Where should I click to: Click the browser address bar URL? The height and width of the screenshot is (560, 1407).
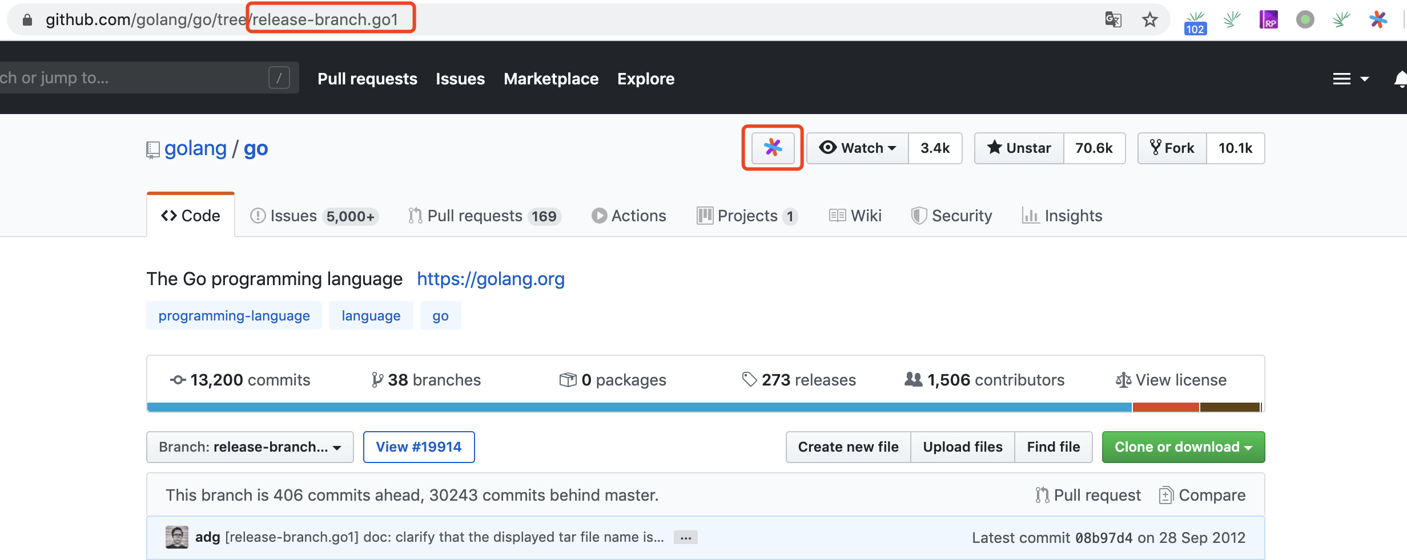pos(222,20)
